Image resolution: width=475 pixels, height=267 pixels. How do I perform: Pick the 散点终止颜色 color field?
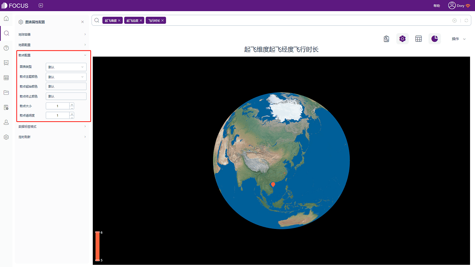[66, 96]
